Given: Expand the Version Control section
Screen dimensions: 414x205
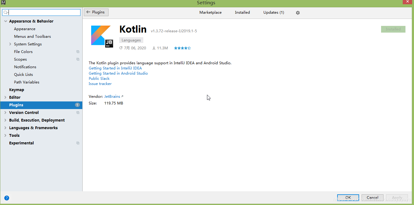Looking at the screenshot, I should [x=5, y=113].
